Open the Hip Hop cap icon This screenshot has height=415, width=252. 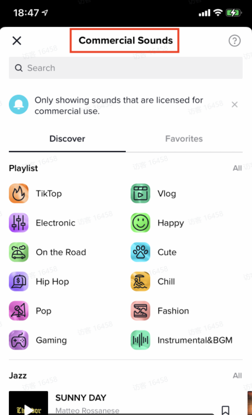pyautogui.click(x=19, y=282)
